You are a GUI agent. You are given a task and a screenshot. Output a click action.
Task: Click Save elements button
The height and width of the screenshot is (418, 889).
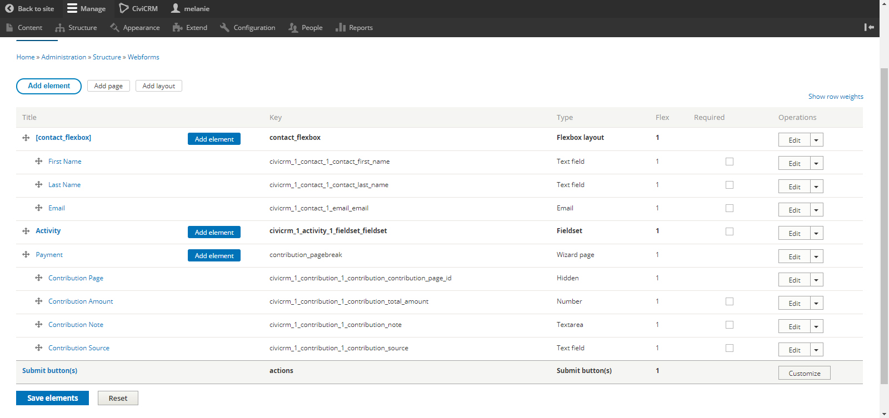click(52, 398)
